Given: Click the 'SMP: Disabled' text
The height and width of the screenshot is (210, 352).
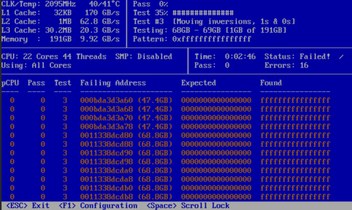Looking at the screenshot, I should click(143, 57).
